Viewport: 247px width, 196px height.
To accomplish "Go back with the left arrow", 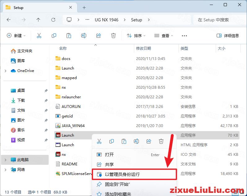I will [9, 20].
